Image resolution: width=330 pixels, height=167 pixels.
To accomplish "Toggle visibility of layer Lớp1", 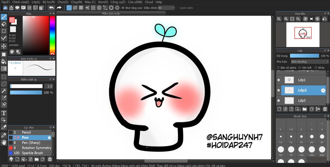I will tap(279, 80).
